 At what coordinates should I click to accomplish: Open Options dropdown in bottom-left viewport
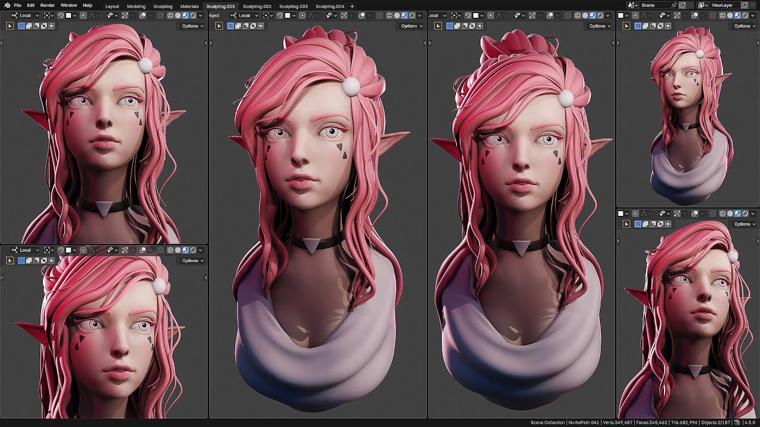(x=192, y=260)
